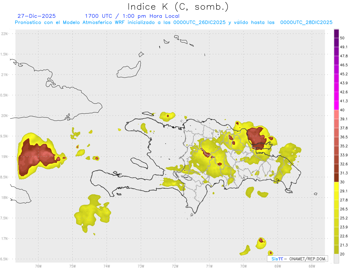The width and height of the screenshot is (350, 270).
Task: Pick the olive swatch between 20 and 21.3
Action: click(x=336, y=250)
